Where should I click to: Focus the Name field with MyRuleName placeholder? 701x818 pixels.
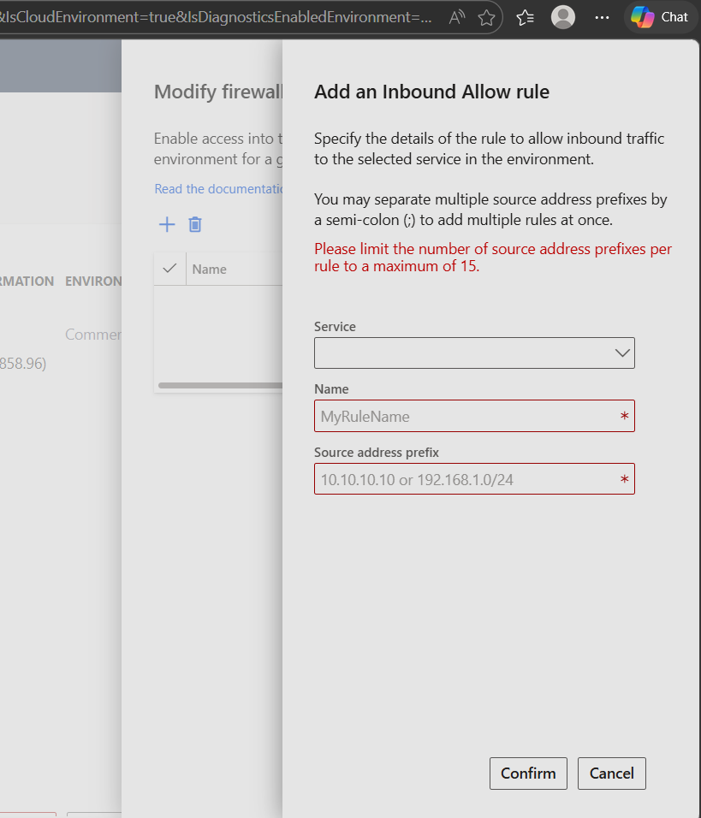point(474,417)
